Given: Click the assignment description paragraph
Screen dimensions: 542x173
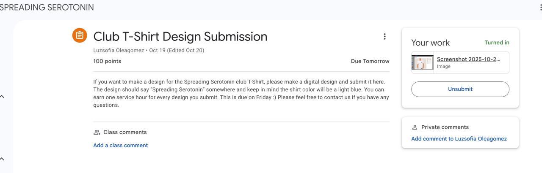Looking at the screenshot, I should point(241,93).
